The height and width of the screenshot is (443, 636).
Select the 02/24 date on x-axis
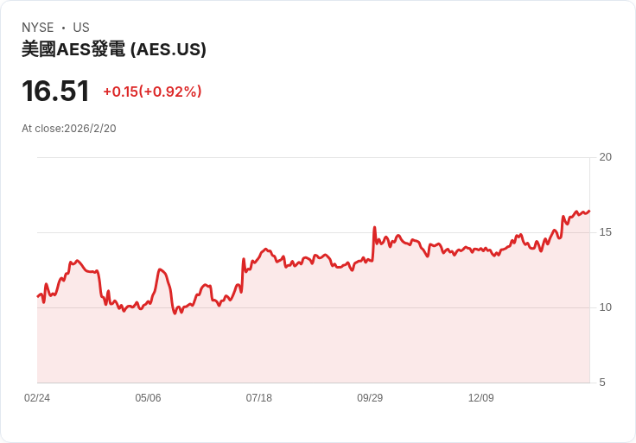tap(37, 398)
